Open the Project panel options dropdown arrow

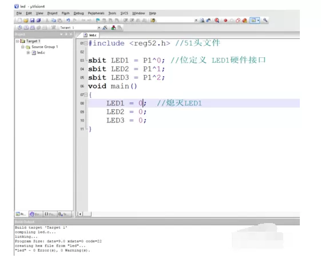coord(61,34)
